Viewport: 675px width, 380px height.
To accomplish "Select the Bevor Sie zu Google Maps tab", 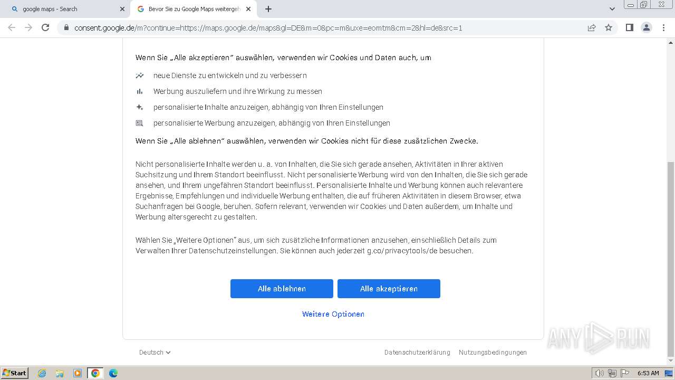I will 193,9.
